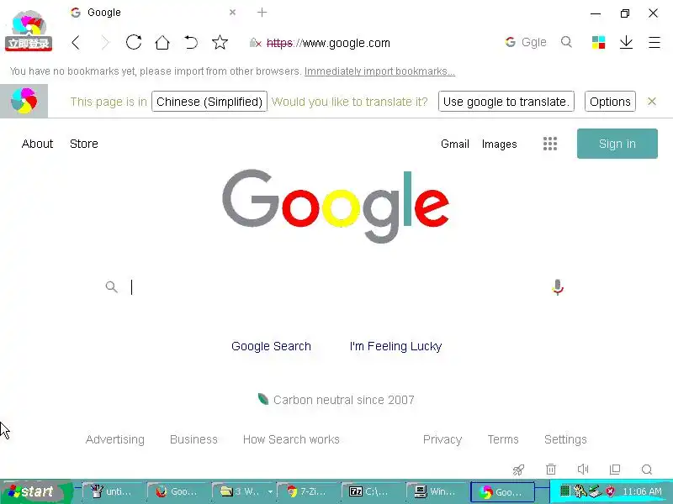Image resolution: width=673 pixels, height=504 pixels.
Task: Click the green leaf carbon neutral icon
Action: point(263,399)
